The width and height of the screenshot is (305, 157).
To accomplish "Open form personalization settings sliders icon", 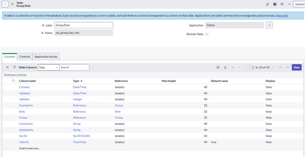I will (x=282, y=4).
